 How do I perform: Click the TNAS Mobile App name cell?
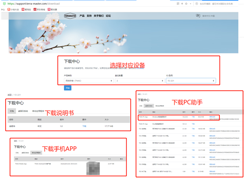coord(21,164)
